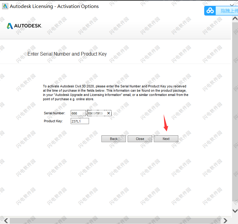The height and width of the screenshot is (224, 238).
Task: Click the horizontal scrollbar left arrow
Action: tap(6, 221)
